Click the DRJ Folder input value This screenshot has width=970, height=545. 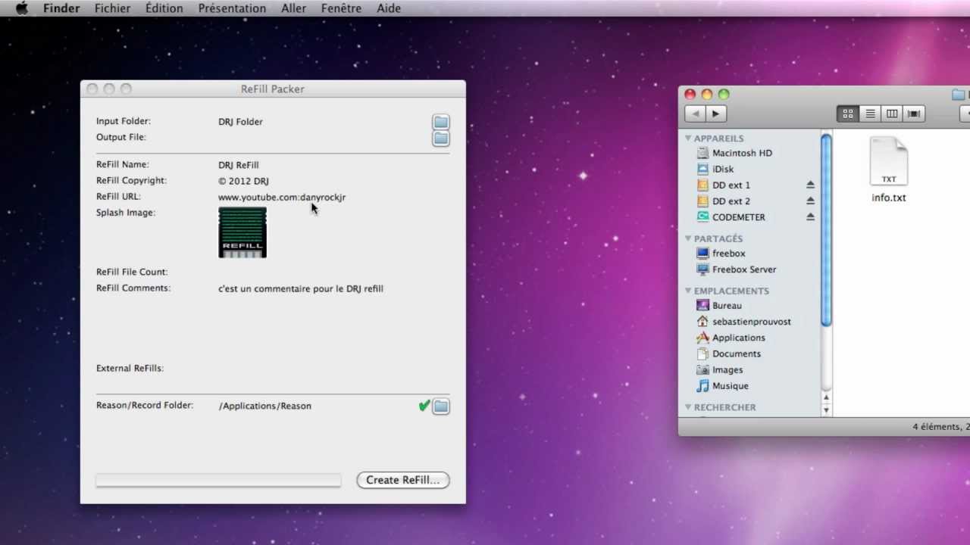pos(241,121)
